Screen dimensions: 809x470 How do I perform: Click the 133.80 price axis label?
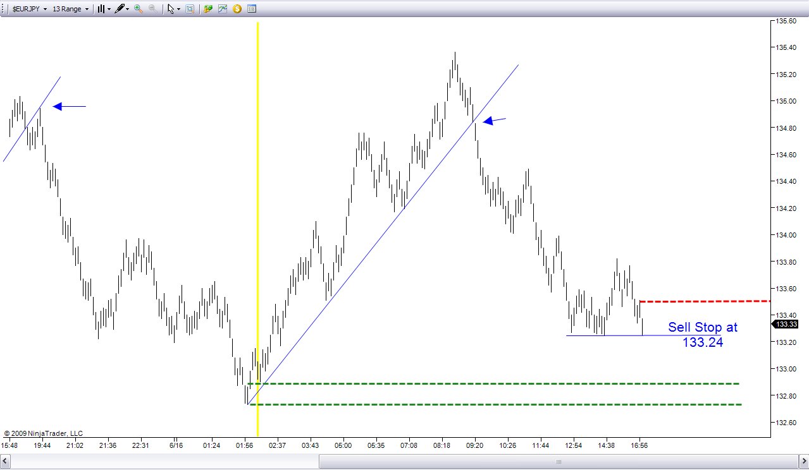[x=786, y=262]
